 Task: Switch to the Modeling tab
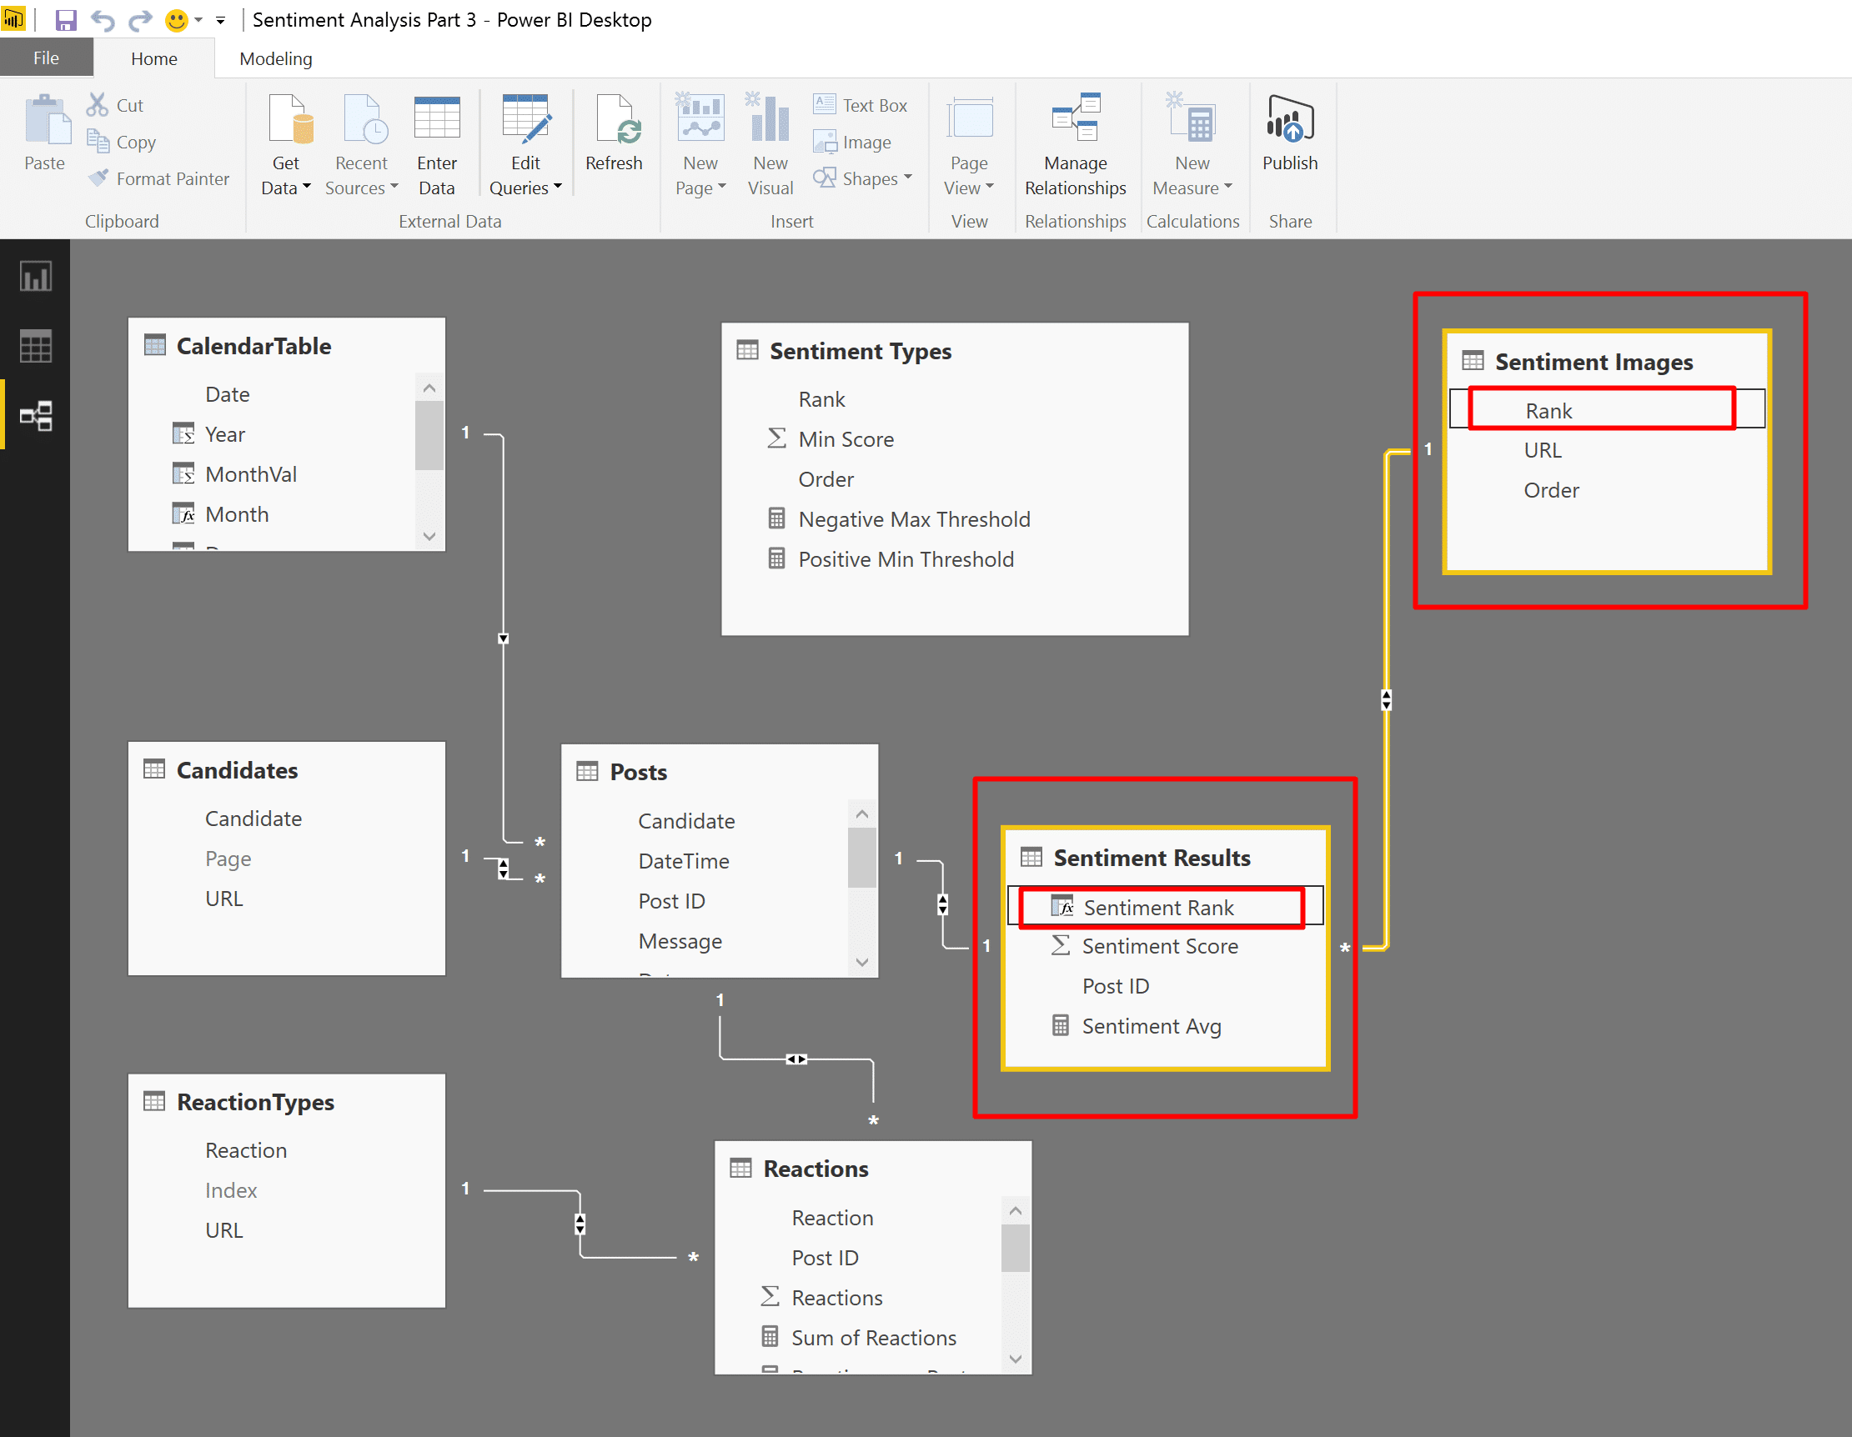pos(276,58)
